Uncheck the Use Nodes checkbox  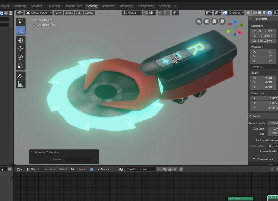click(92, 169)
